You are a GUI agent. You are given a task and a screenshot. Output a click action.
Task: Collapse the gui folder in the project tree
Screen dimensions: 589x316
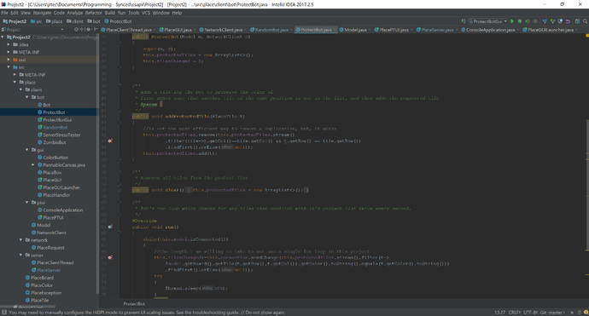[x=27, y=150]
